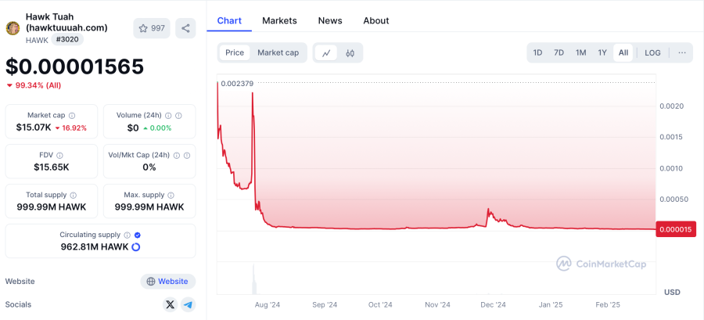Click the FDV info icon
Image resolution: width=704 pixels, height=320 pixels.
pyautogui.click(x=59, y=155)
